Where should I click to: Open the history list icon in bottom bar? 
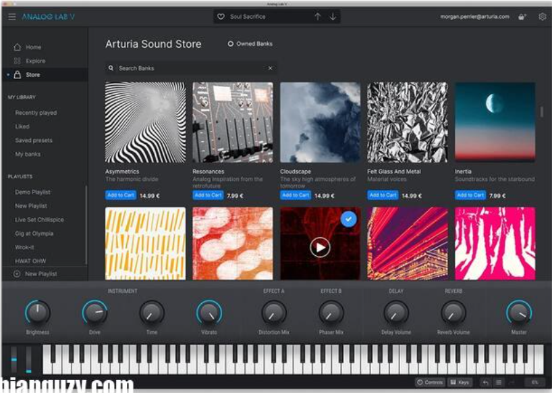[x=499, y=382]
